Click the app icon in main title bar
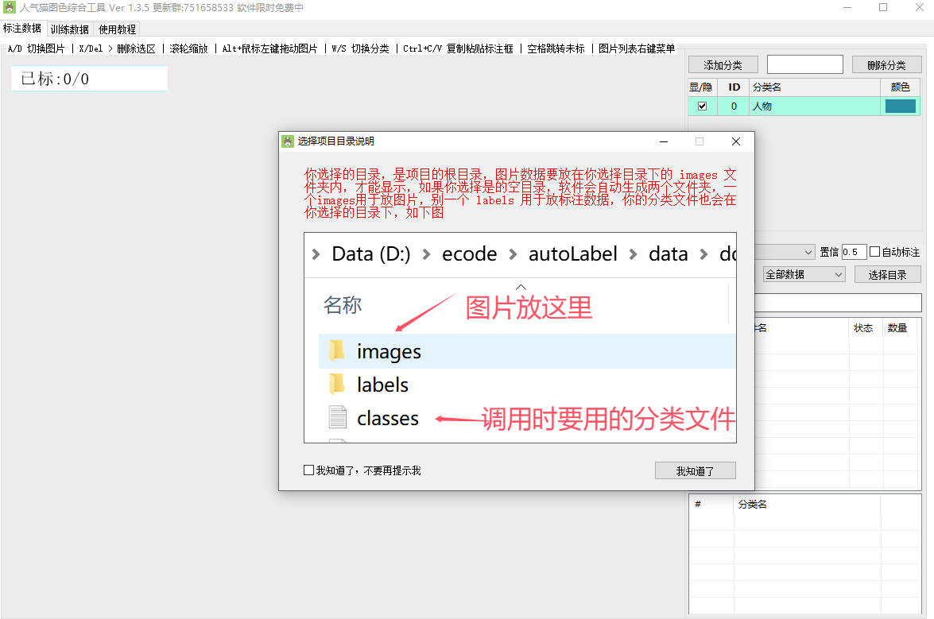 click(10, 8)
